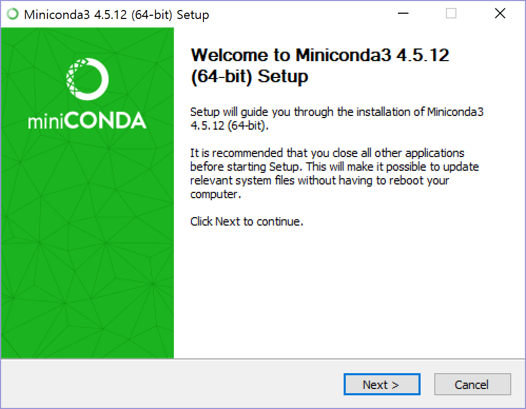Click the "Welcome to Miniconda3 4.5.12" heading
Image resolution: width=526 pixels, height=409 pixels.
(x=320, y=55)
